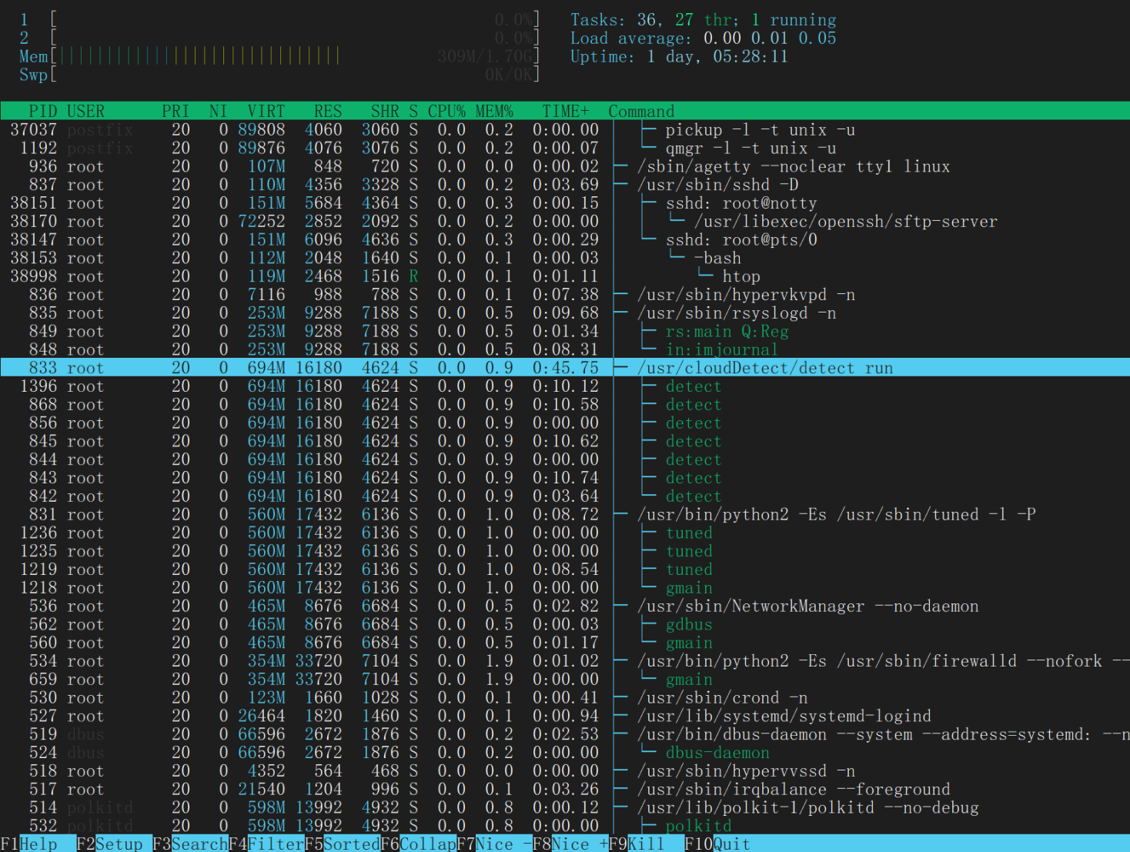The height and width of the screenshot is (852, 1130).
Task: Select the qmgr -l -t unix row
Action: tap(565, 149)
